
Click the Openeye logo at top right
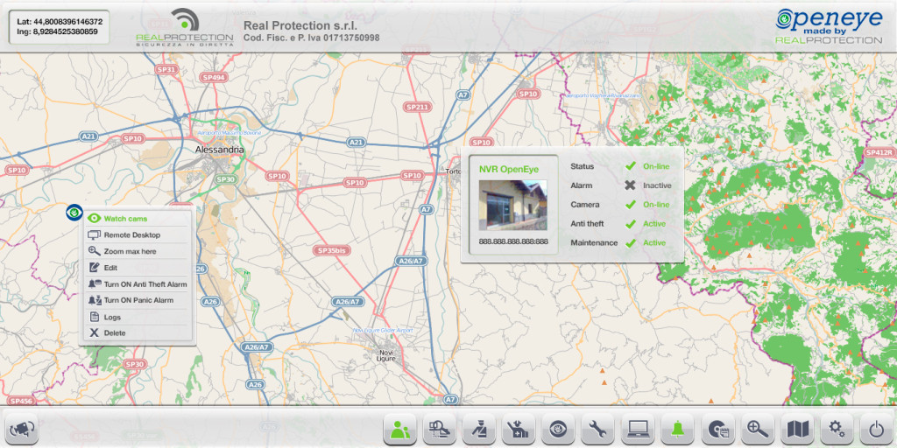(x=829, y=26)
